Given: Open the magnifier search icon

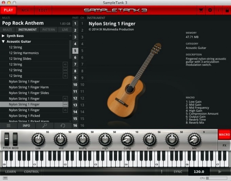Looking at the screenshot, I should 45,125.
